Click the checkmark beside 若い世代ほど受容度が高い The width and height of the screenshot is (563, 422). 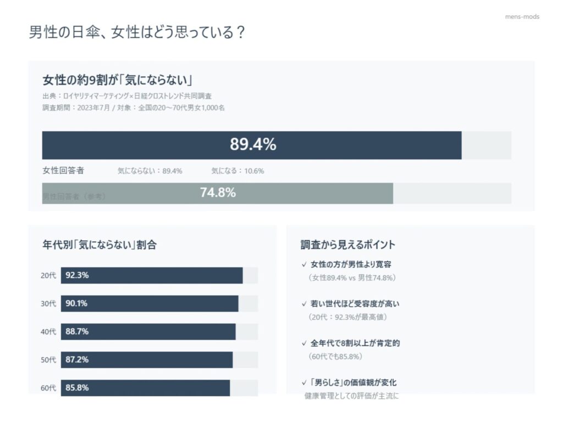coord(304,304)
